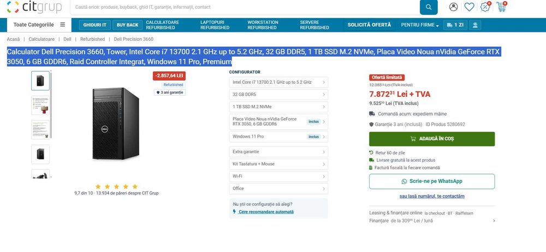The width and height of the screenshot is (546, 252).
Task: Open the user account icon
Action: click(x=453, y=7)
